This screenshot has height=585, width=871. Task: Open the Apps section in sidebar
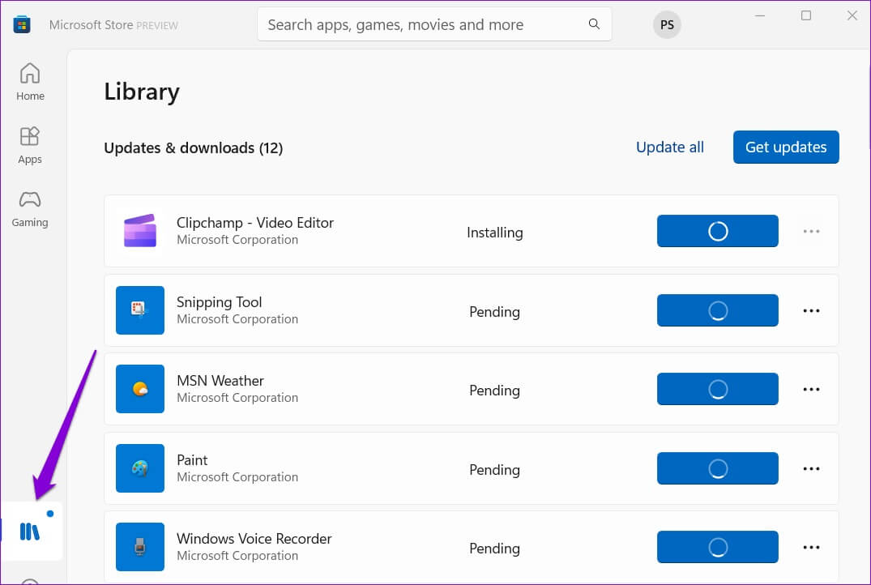[30, 146]
